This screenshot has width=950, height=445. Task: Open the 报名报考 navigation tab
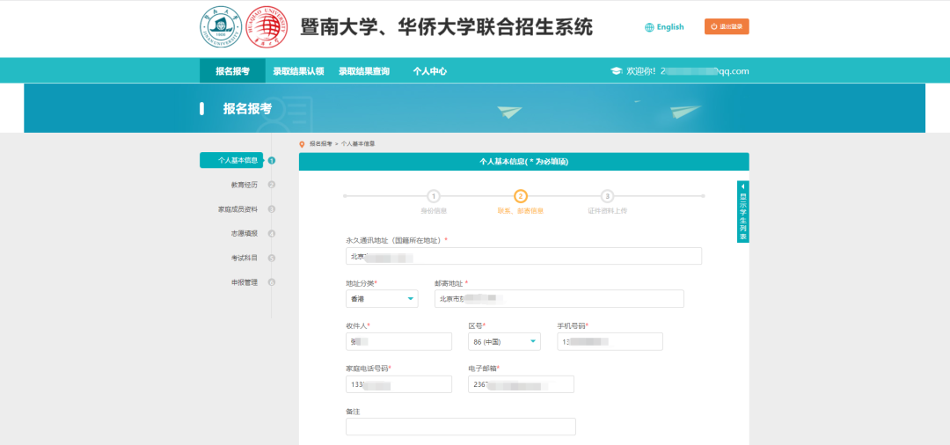click(232, 71)
